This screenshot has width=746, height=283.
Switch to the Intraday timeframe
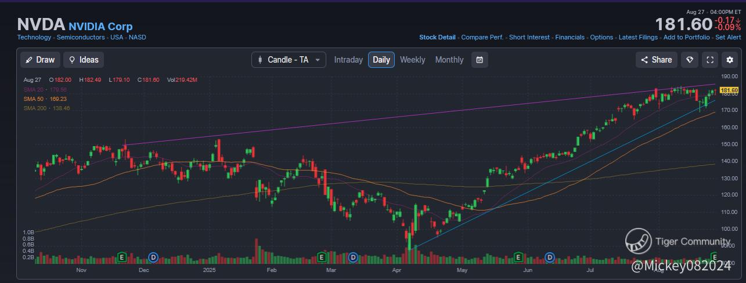(x=348, y=60)
